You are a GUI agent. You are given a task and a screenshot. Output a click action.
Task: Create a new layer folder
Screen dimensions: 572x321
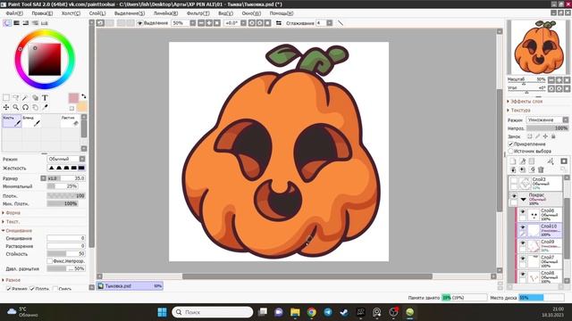pos(532,161)
